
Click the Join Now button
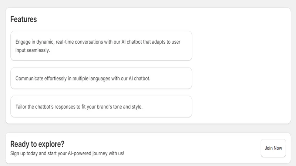pyautogui.click(x=273, y=148)
